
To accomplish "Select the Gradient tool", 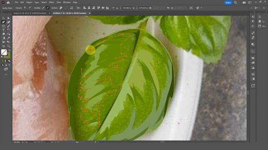I will coord(3,38).
